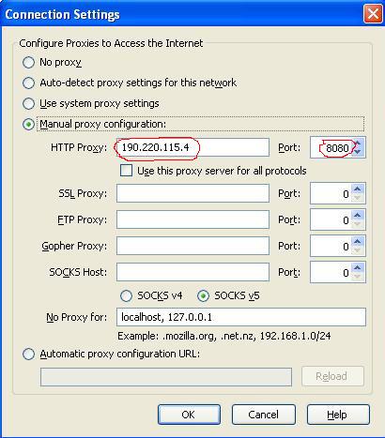Choose SOCKS v4 radio button
The image size is (385, 438).
click(x=126, y=295)
